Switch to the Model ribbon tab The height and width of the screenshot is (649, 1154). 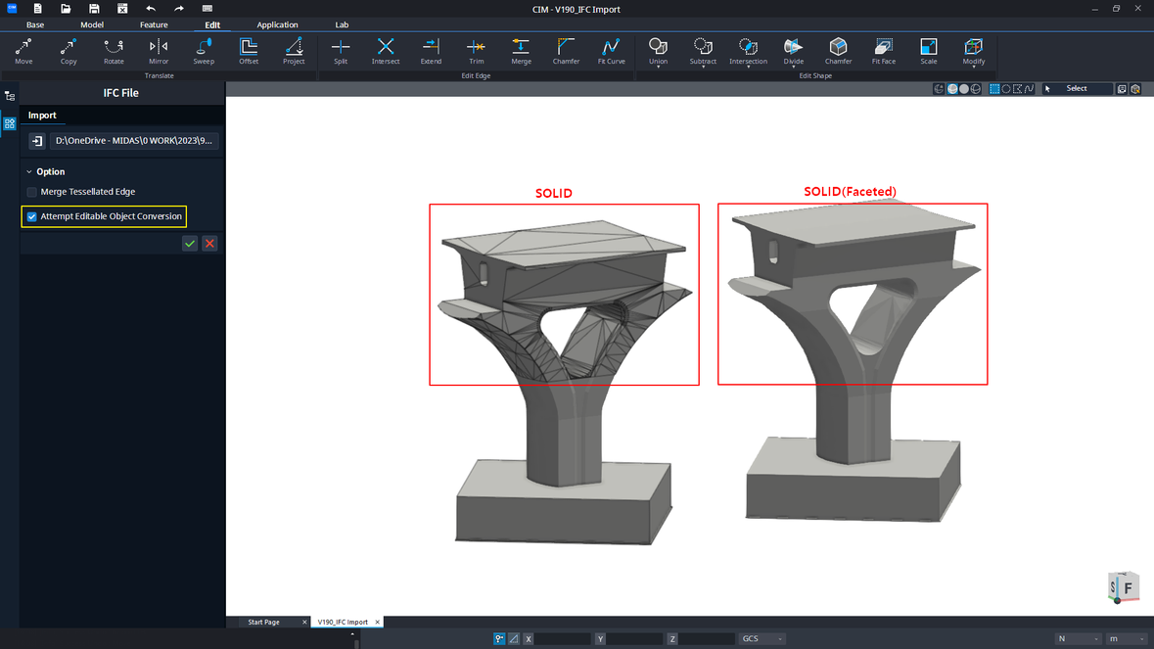tap(92, 25)
